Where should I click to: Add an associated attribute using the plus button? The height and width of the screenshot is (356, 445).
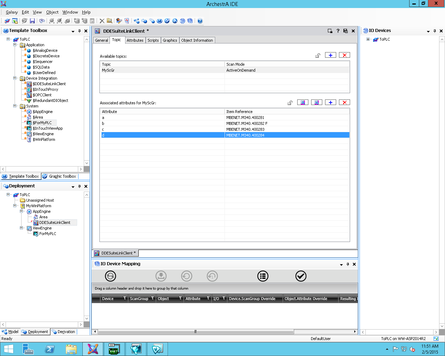click(x=330, y=103)
